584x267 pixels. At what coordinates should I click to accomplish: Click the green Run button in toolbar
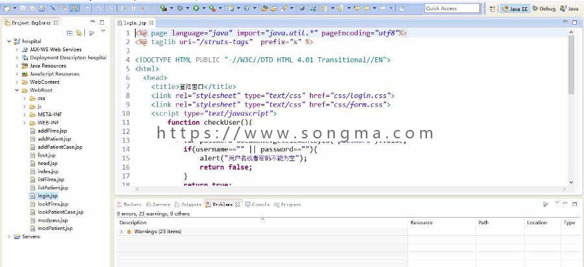[x=196, y=8]
